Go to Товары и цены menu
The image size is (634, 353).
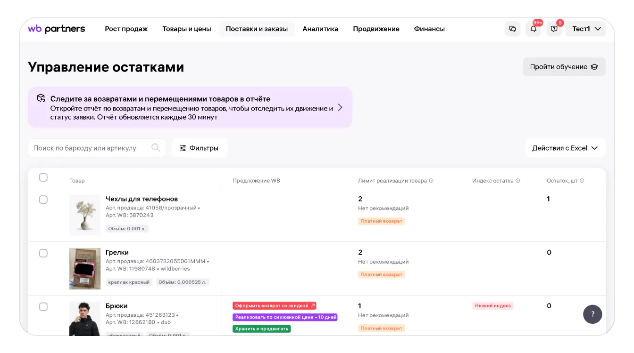(x=187, y=29)
